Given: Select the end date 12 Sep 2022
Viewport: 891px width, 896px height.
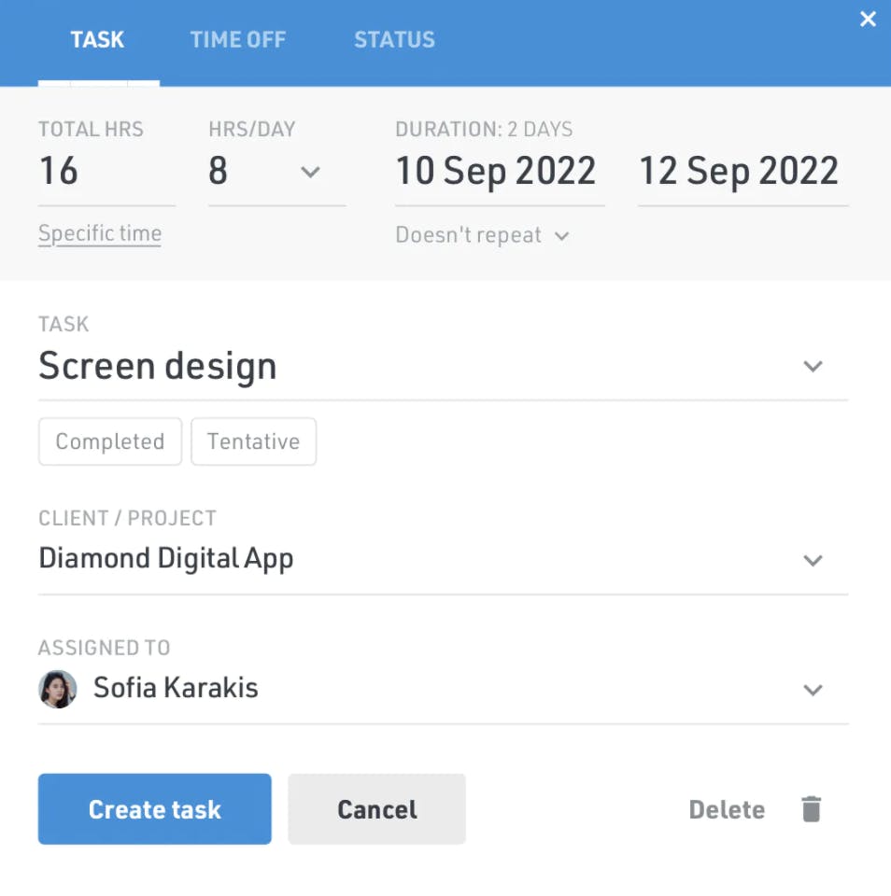Looking at the screenshot, I should pos(742,172).
